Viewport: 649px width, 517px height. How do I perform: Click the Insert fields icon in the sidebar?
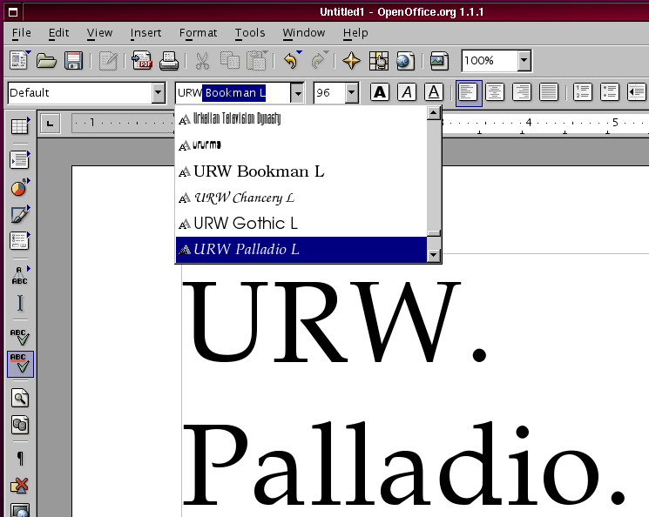[x=20, y=160]
